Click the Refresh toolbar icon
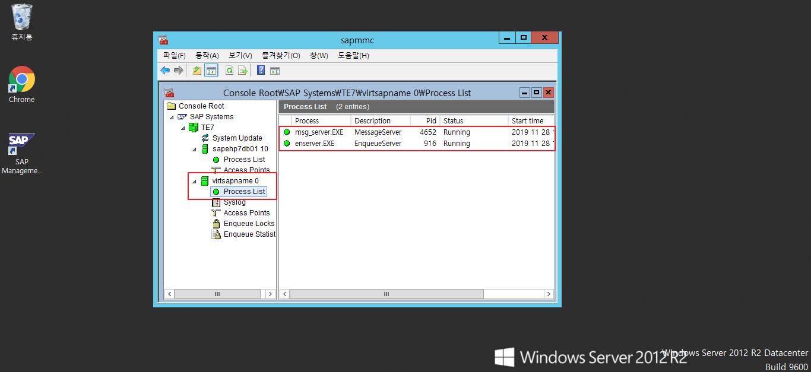Screen dimensions: 811x372 tap(229, 71)
